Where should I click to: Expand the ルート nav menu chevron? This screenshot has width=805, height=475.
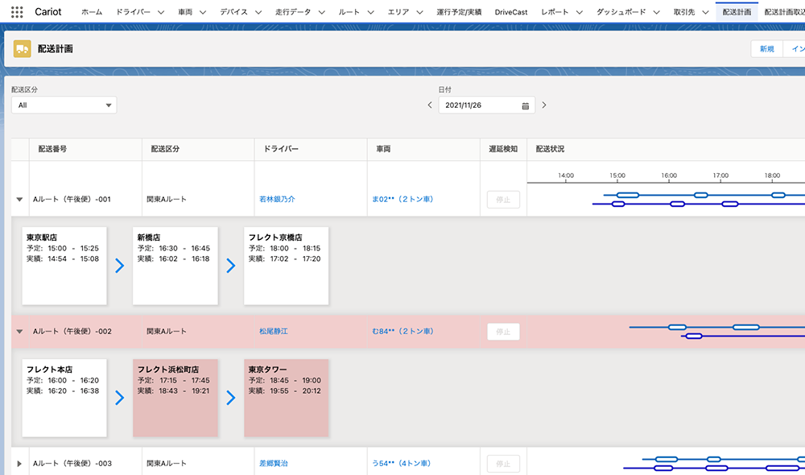coord(370,12)
